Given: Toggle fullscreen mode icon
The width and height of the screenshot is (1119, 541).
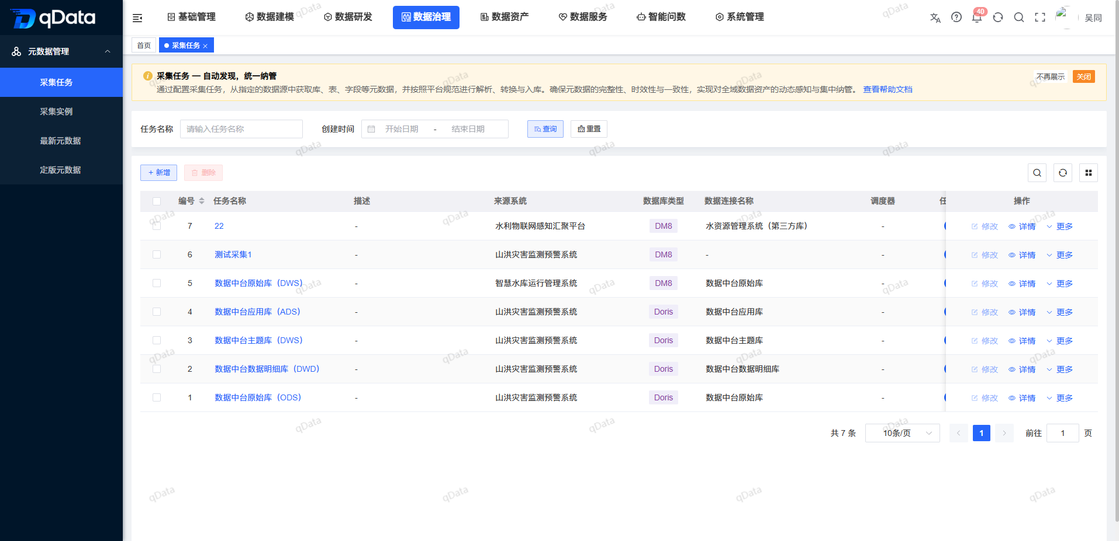Looking at the screenshot, I should pos(1040,18).
